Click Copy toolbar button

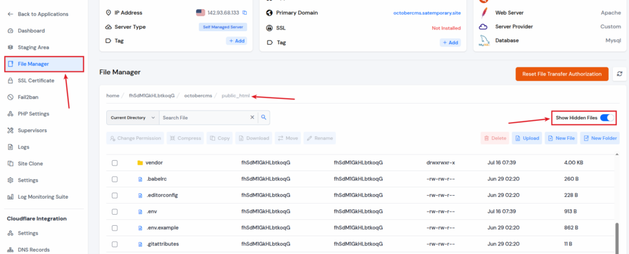click(220, 138)
